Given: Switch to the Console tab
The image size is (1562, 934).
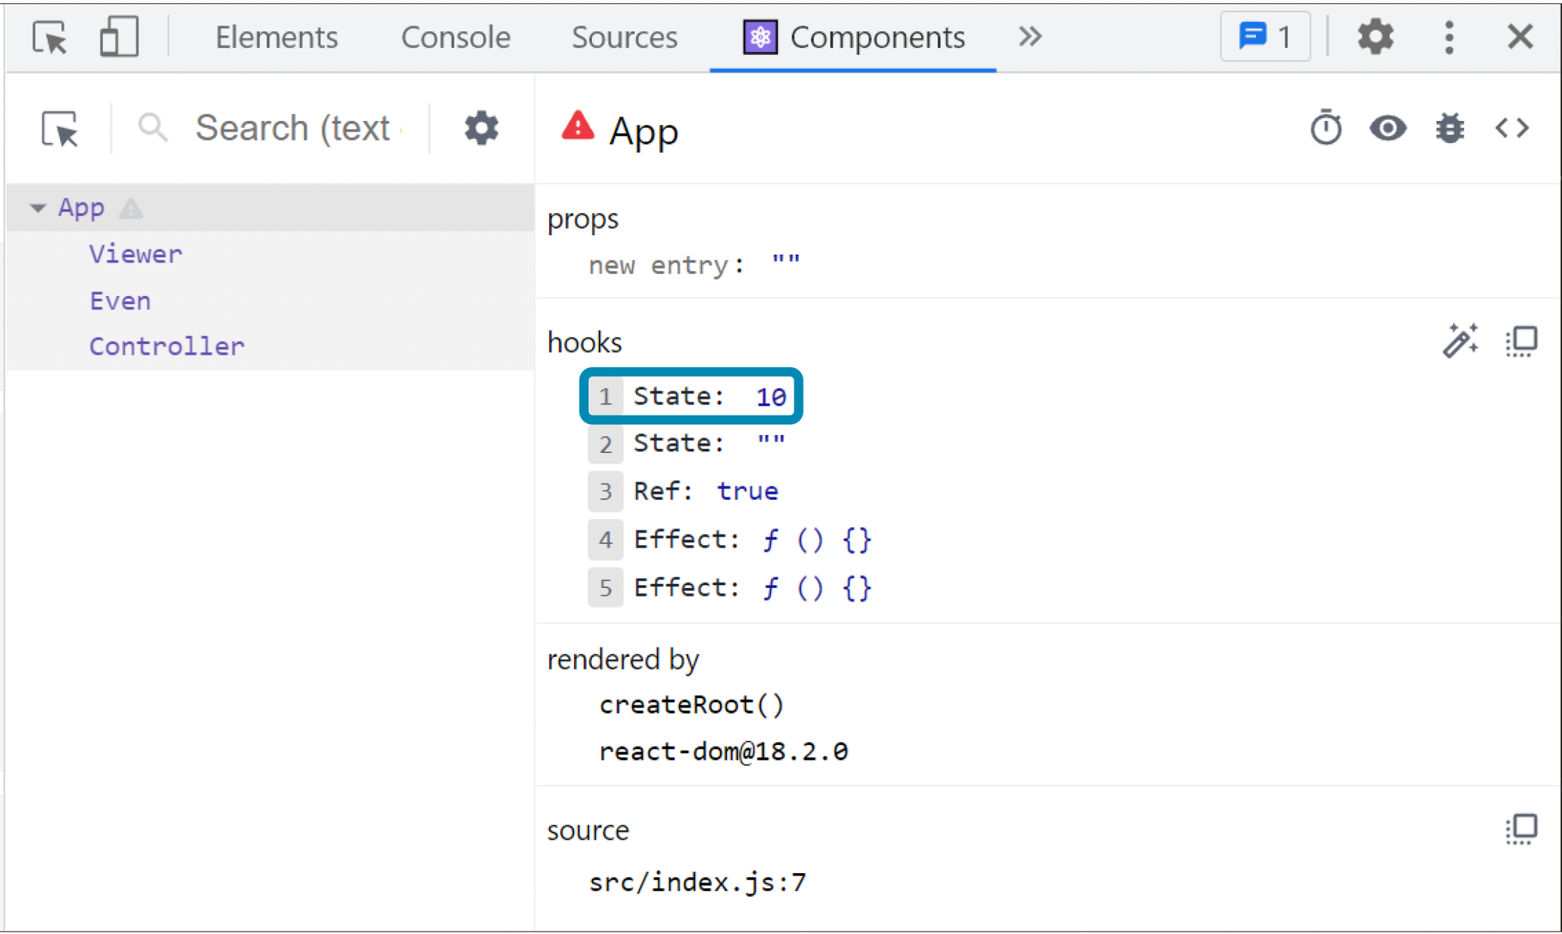Looking at the screenshot, I should (455, 37).
